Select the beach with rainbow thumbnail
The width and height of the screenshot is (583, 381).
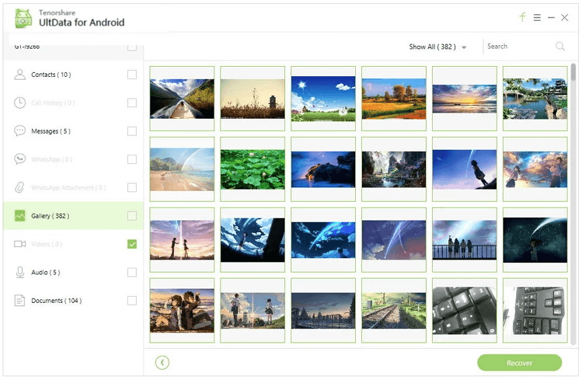click(182, 169)
